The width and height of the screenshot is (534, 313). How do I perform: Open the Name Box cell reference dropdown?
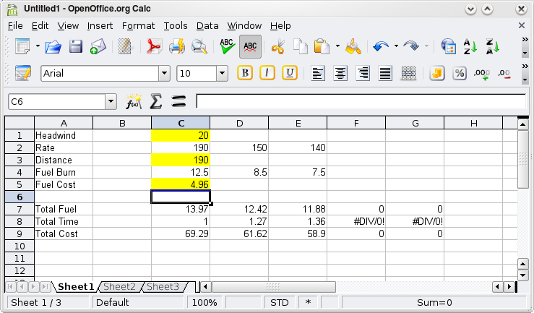tap(111, 102)
